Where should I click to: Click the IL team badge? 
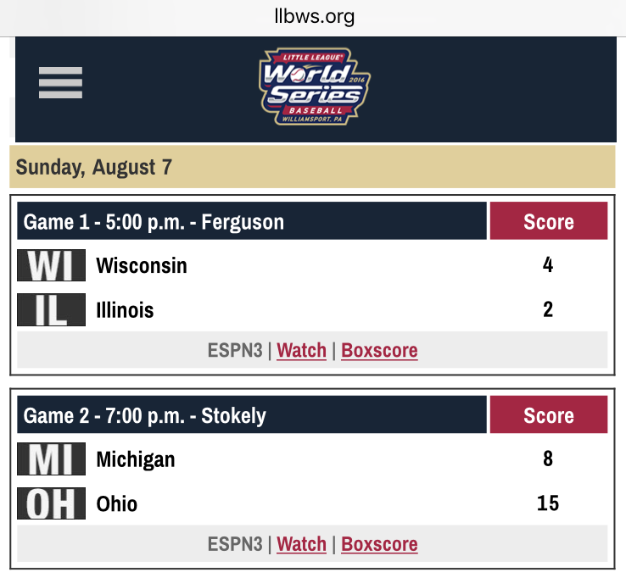[x=51, y=309]
